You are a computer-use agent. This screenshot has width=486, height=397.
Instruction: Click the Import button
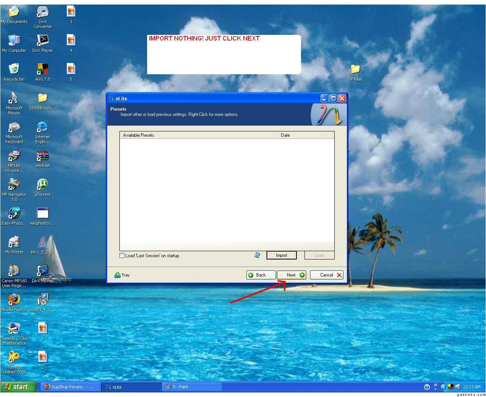pyautogui.click(x=281, y=255)
